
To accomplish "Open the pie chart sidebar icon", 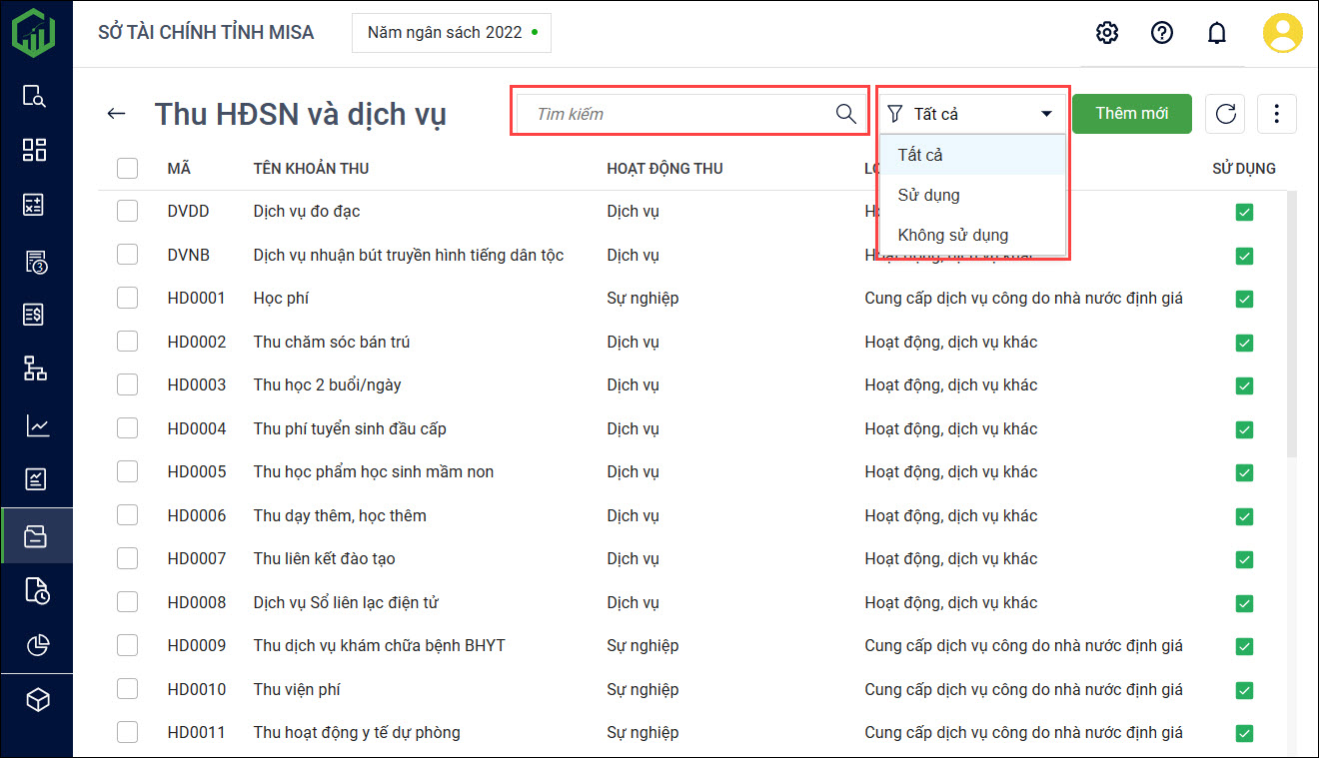I will click(x=37, y=645).
